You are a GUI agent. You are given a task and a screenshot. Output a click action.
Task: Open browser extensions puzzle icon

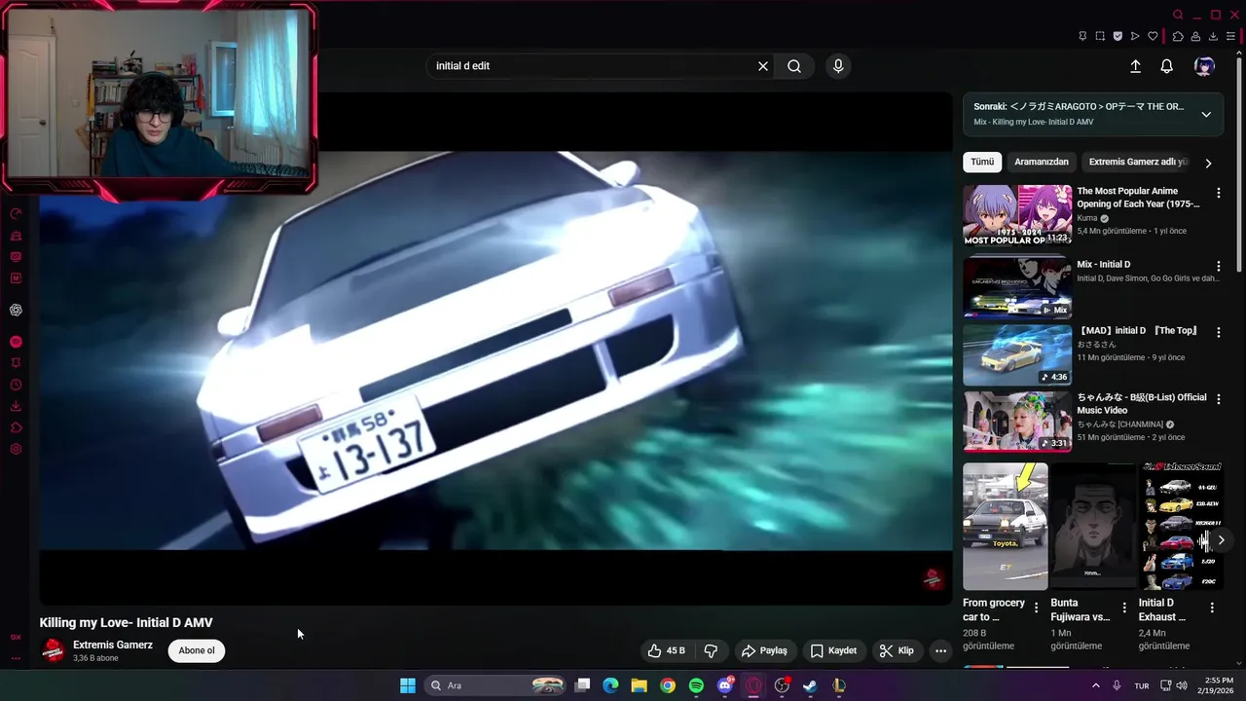[1178, 36]
